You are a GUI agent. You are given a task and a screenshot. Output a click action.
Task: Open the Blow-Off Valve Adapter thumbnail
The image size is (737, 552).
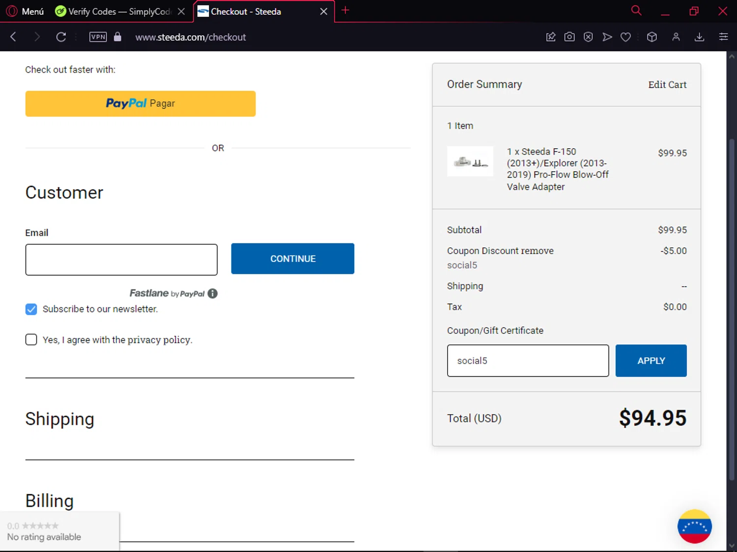(x=470, y=161)
